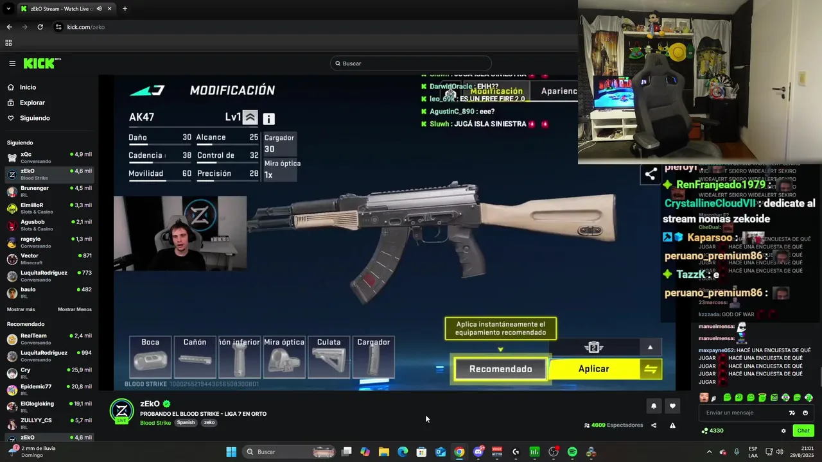Share the stream via overlay share icon
Image resolution: width=822 pixels, height=462 pixels.
(x=651, y=174)
